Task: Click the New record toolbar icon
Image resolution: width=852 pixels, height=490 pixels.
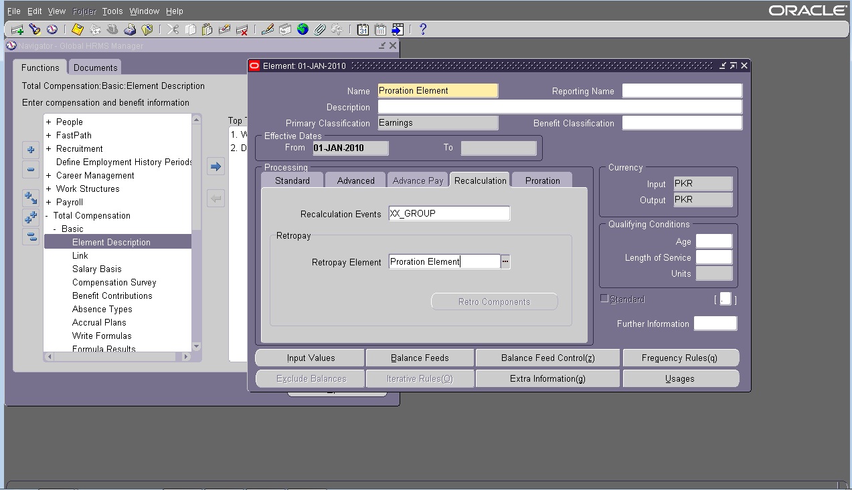Action: tap(17, 29)
